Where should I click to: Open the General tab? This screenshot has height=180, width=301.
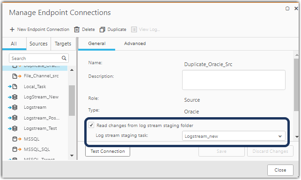click(x=97, y=44)
